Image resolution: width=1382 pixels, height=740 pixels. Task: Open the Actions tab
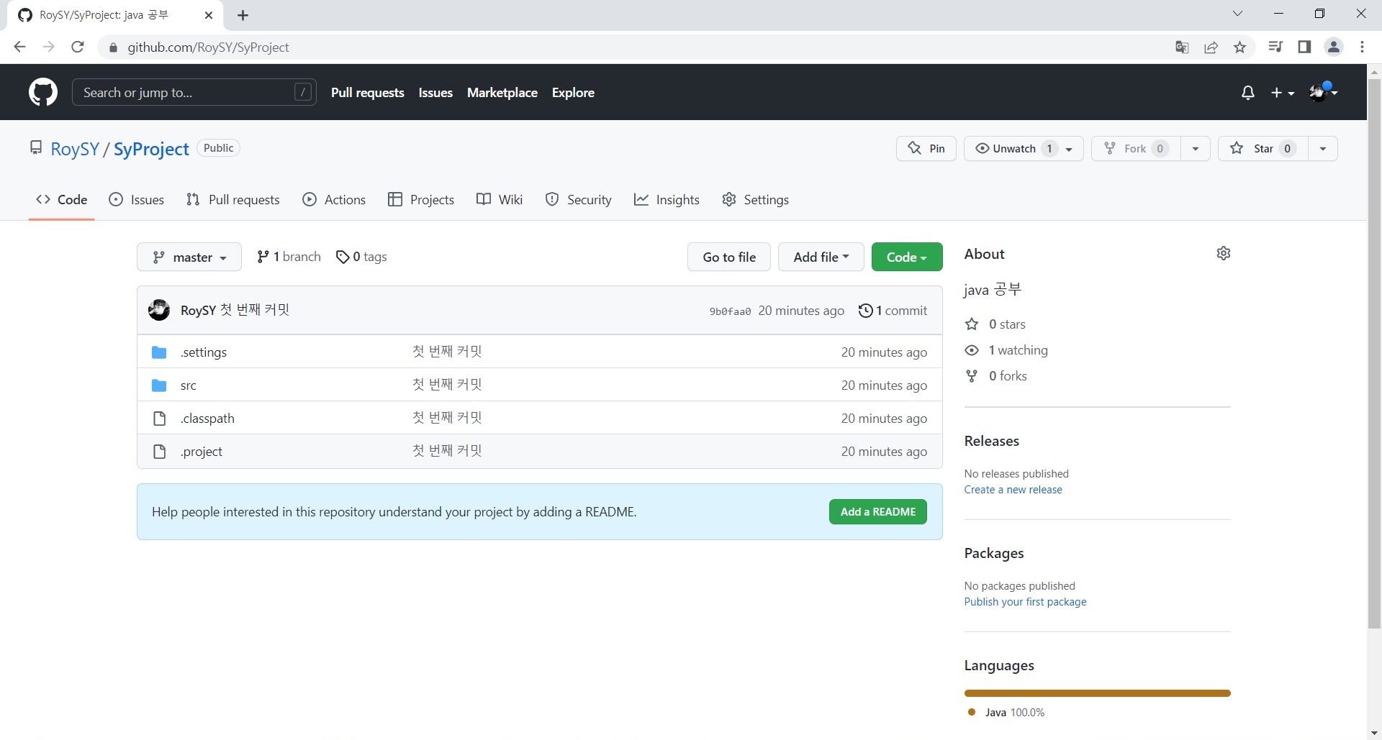click(x=334, y=200)
